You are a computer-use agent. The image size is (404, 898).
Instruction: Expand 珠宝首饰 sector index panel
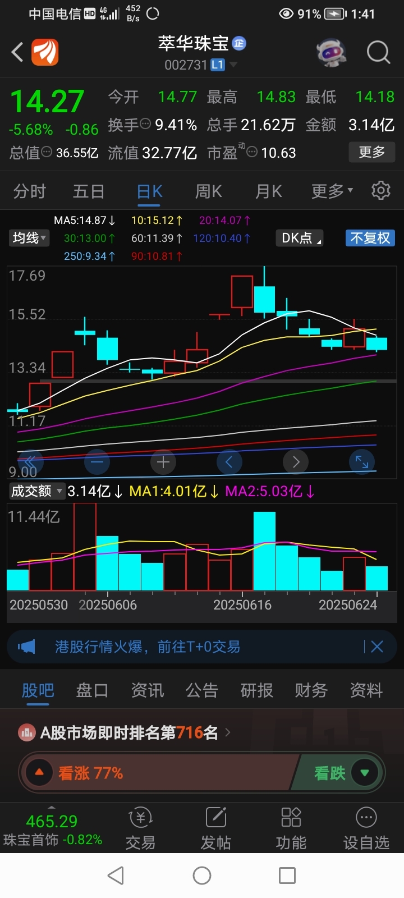(52, 830)
